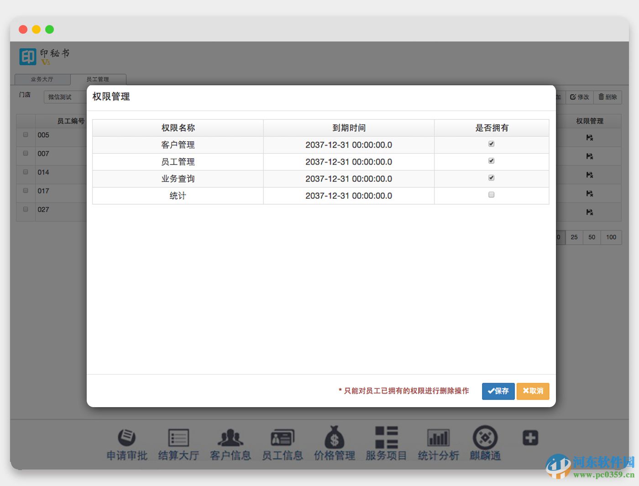This screenshot has height=486, width=639.
Task: Select page size 100 in pagination
Action: 611,237
